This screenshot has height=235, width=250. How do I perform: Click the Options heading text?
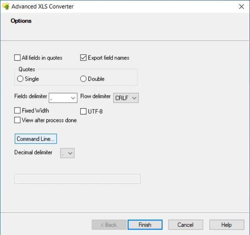click(21, 21)
